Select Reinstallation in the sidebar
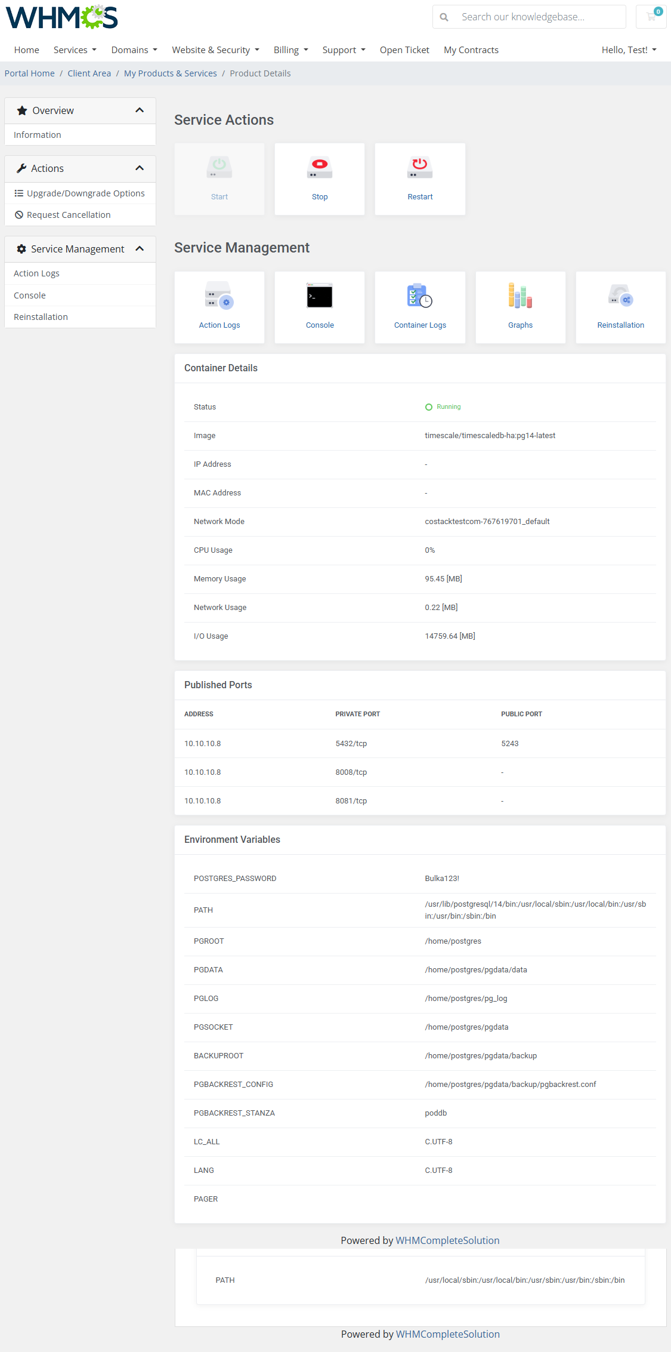Screen dimensions: 671x1352 tap(80, 317)
